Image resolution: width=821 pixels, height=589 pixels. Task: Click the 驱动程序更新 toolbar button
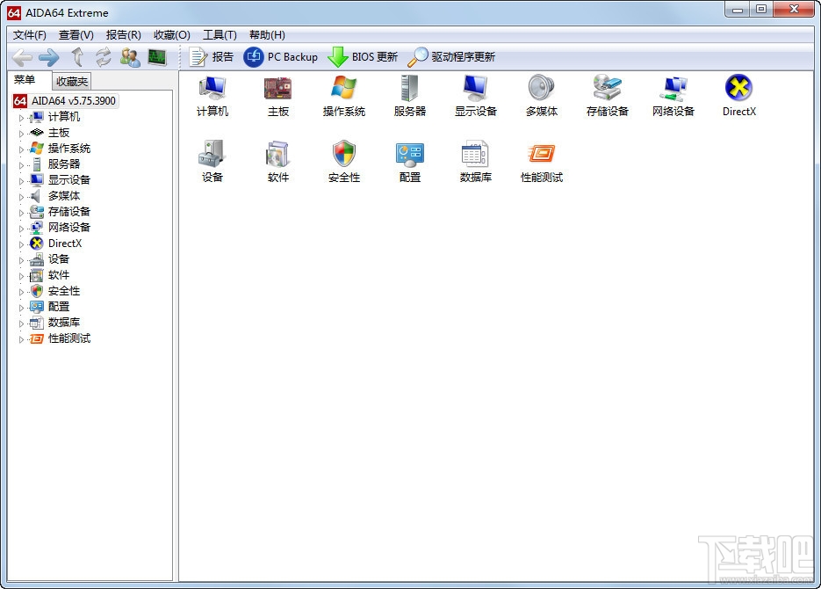(x=451, y=57)
